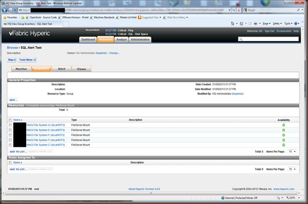This screenshot has width=308, height=204.
Task: Expand the address bar history dropdown
Action: [x=229, y=10]
